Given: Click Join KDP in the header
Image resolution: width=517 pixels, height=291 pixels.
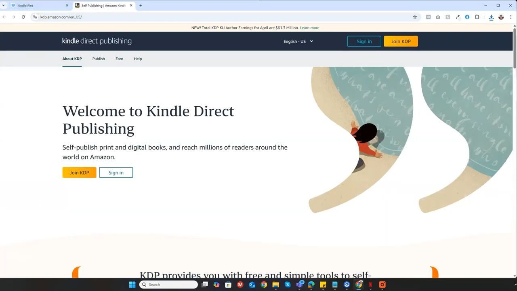Looking at the screenshot, I should (401, 41).
